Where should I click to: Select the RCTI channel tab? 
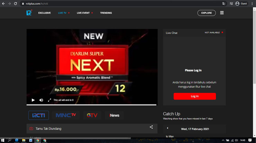click(x=38, y=115)
